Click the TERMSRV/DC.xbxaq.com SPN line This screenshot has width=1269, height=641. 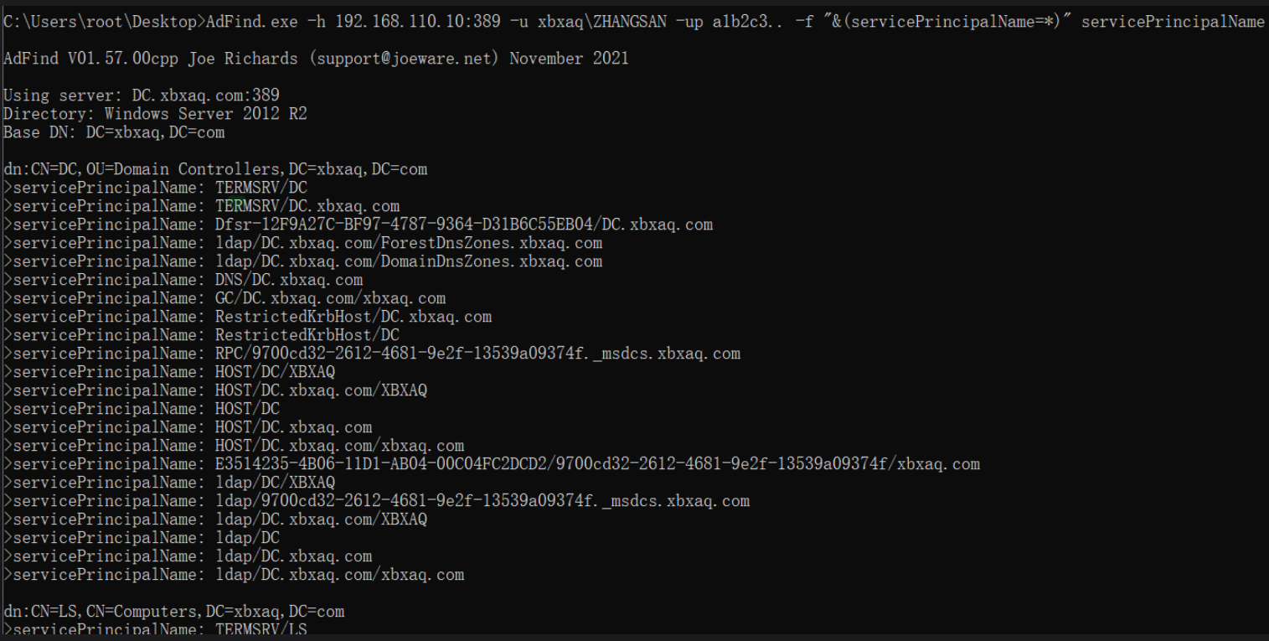coord(202,206)
